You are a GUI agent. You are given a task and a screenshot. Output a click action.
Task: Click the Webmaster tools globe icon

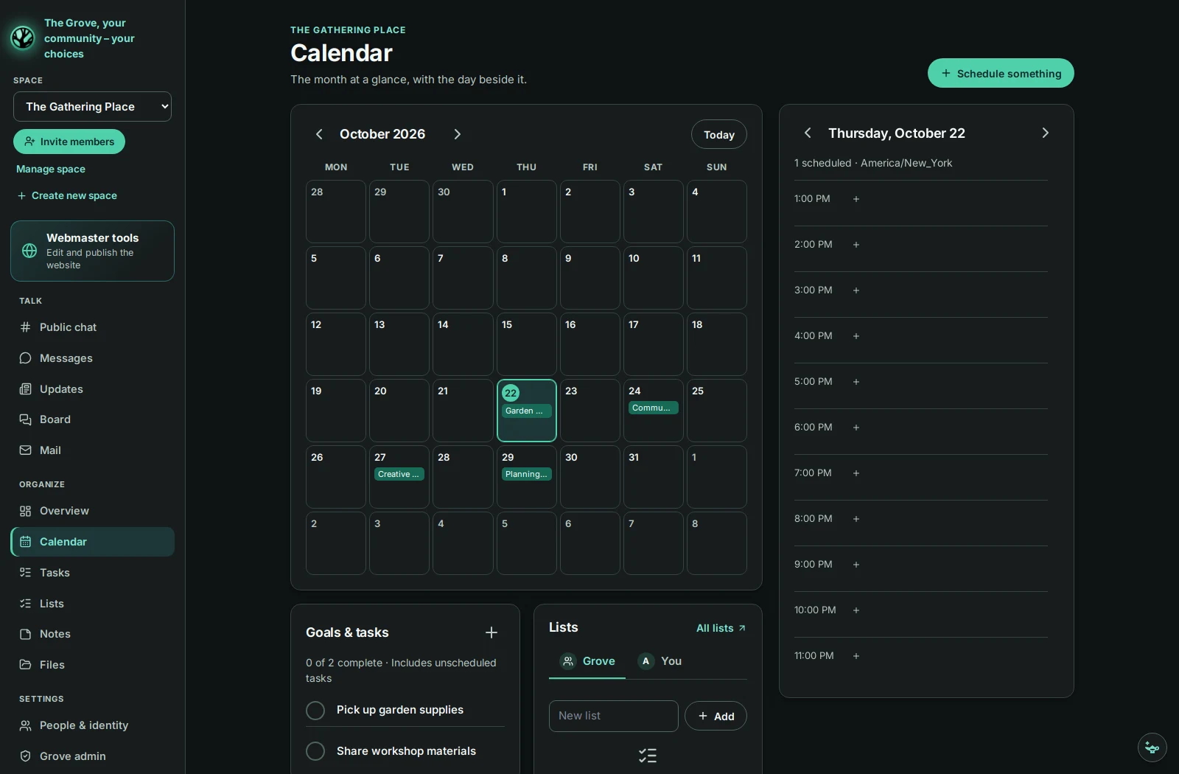29,251
